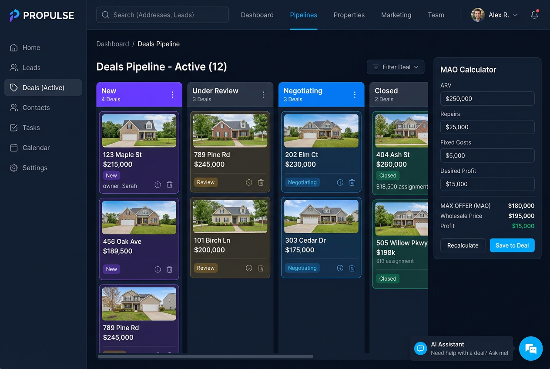Open 101 Birch Ln house photo
The height and width of the screenshot is (369, 550).
[x=230, y=216]
